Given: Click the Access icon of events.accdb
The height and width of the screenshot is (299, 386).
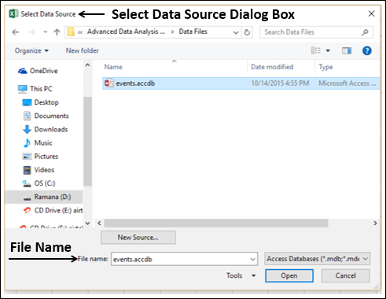Looking at the screenshot, I should [109, 83].
